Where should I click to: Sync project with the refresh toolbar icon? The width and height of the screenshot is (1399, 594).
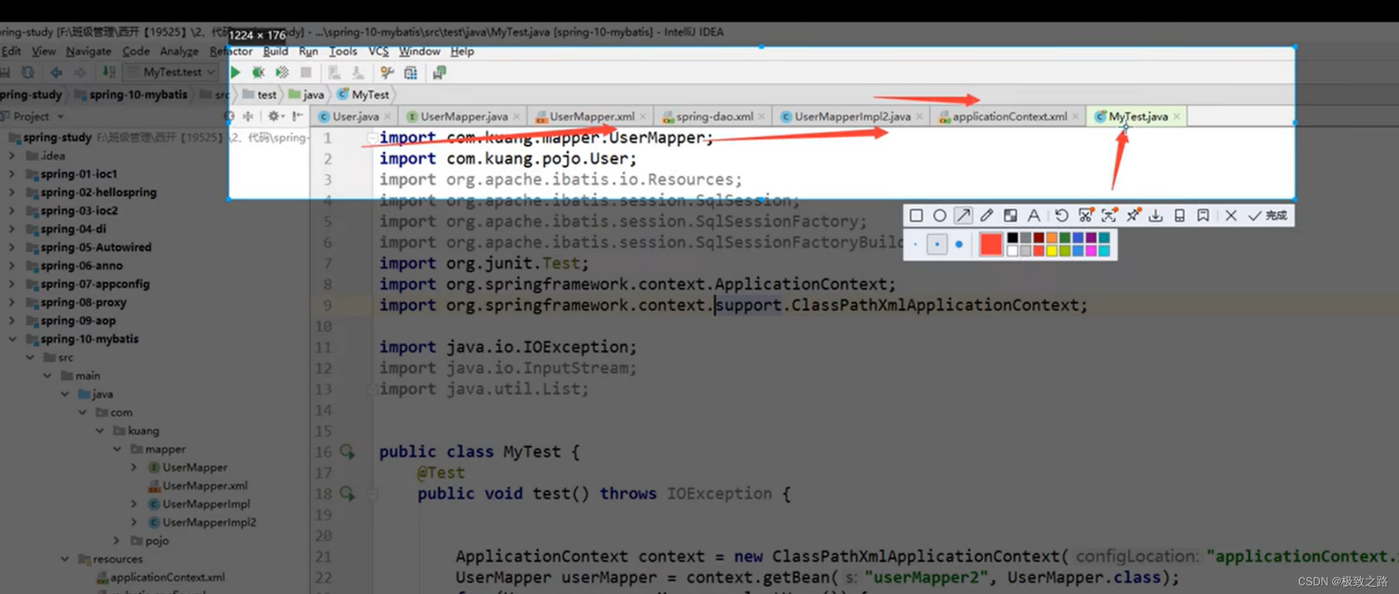pyautogui.click(x=28, y=72)
